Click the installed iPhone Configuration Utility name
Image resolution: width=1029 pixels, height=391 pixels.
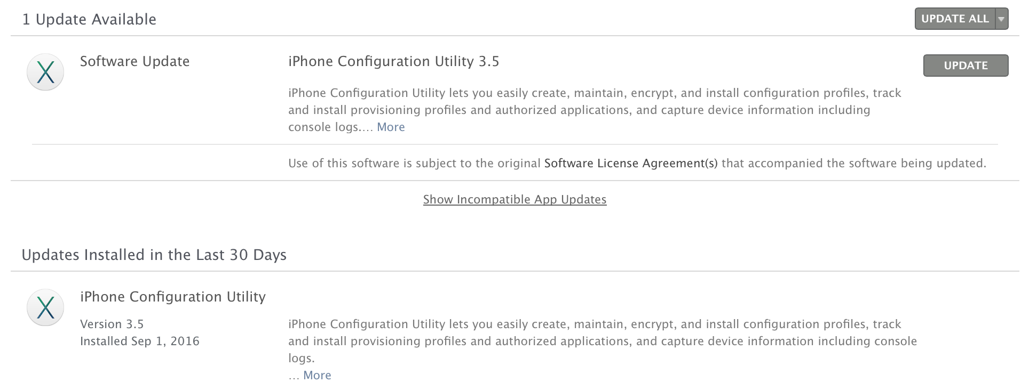tap(172, 297)
